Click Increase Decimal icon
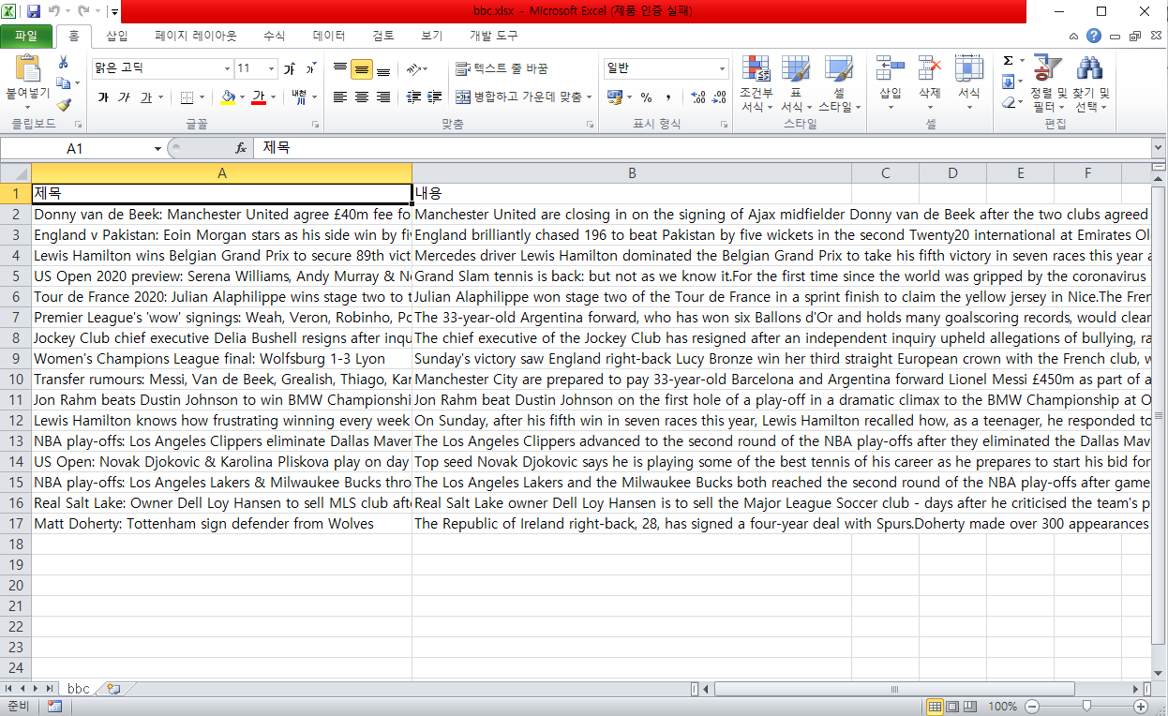This screenshot has height=716, width=1168. point(697,97)
